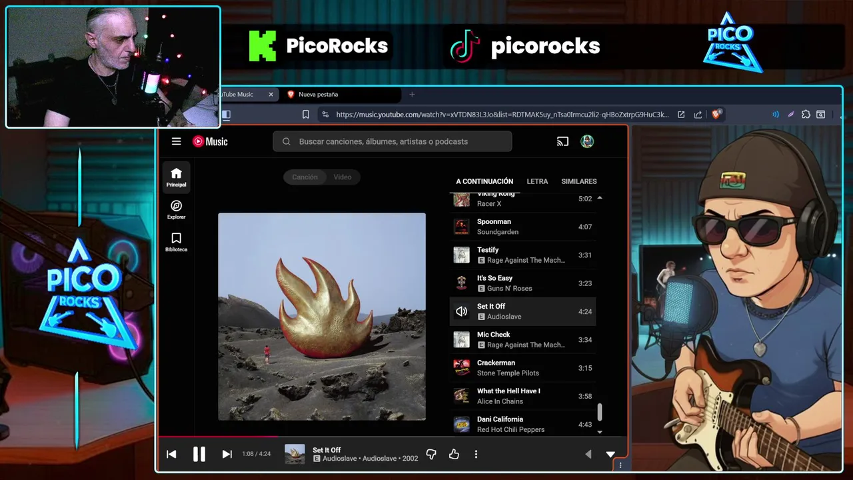This screenshot has height=480, width=853.
Task: Play What the Hell Have I
Action: (x=522, y=396)
